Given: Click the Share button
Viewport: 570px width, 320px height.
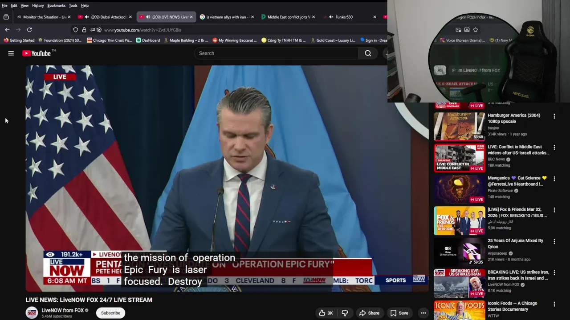Looking at the screenshot, I should 369,313.
